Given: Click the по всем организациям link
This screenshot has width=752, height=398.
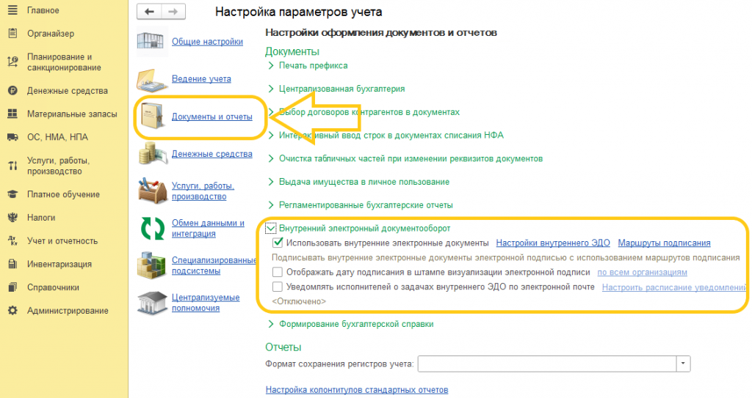Looking at the screenshot, I should (642, 272).
